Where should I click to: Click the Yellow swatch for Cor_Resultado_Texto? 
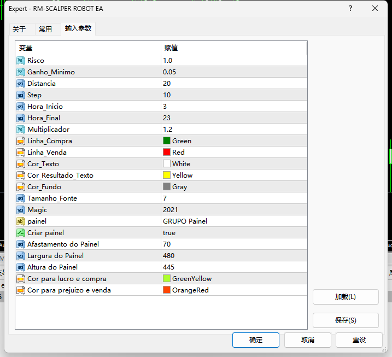pyautogui.click(x=167, y=175)
